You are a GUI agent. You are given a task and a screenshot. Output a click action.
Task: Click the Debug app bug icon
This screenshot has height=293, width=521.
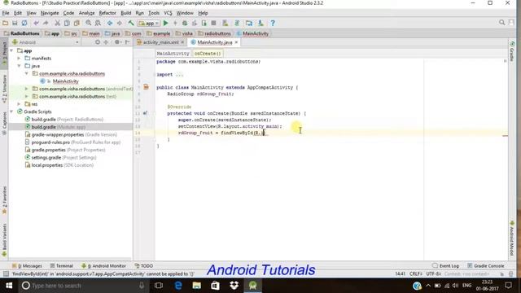tap(185, 23)
